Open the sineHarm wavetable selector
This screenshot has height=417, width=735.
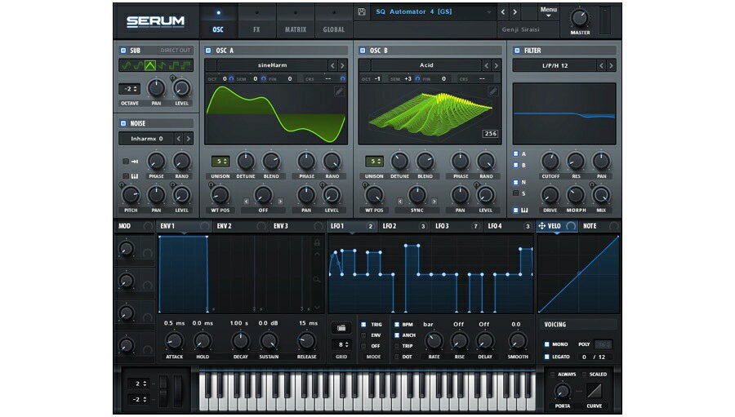[272, 65]
